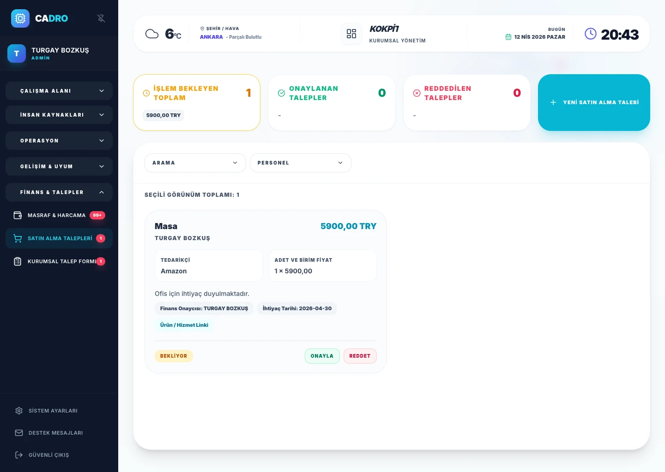
Task: Click Finans Onaycısı: TURGAY BOZKUŞ tag
Action: [x=204, y=308]
